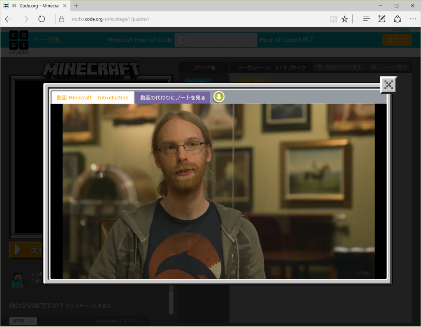Make a web note with the pen icon
421x327 pixels.
[x=382, y=19]
